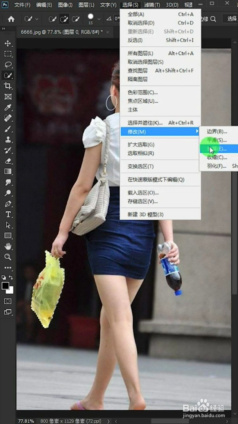Select the Smudge tool
This screenshot has height=424, width=238.
pos(8,182)
